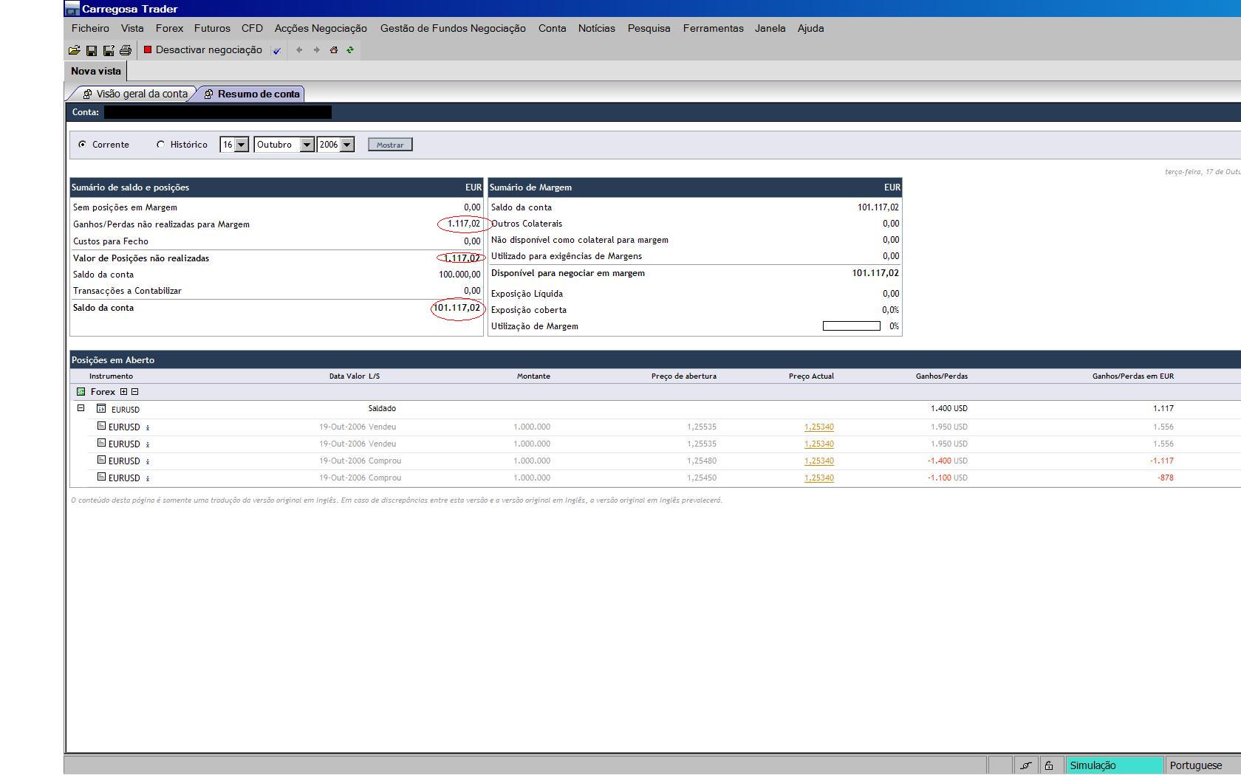Viewport: 1241px width, 775px height.
Task: Click the connection plug icon in status bar
Action: pyautogui.click(x=1025, y=765)
